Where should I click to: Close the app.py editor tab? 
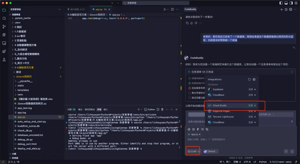[109, 9]
